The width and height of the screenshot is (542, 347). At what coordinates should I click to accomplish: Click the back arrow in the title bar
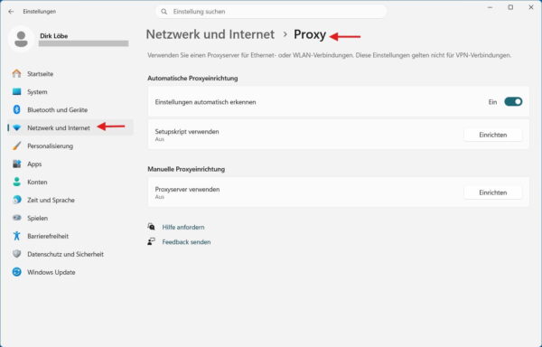tap(11, 12)
